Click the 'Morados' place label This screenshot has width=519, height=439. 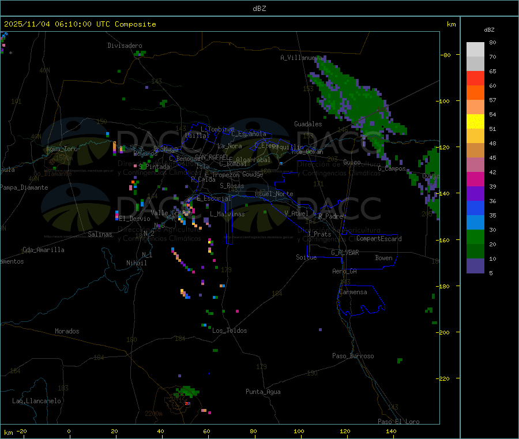(67, 331)
